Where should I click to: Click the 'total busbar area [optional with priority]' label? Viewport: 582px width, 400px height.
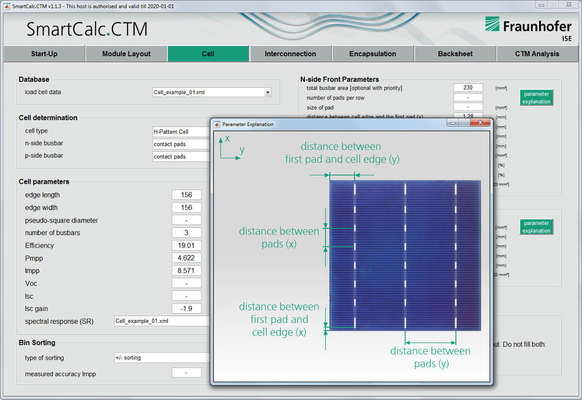click(x=355, y=88)
